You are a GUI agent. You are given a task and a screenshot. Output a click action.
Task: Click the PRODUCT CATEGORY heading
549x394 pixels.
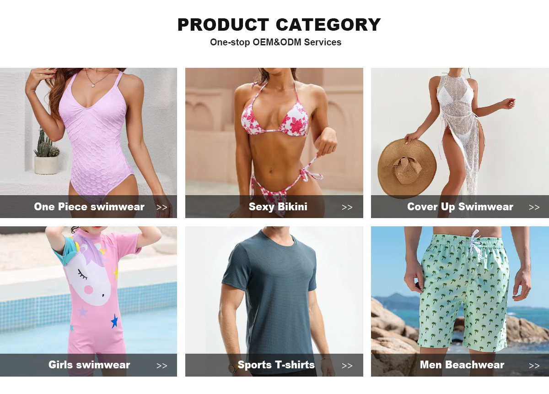[279, 25]
